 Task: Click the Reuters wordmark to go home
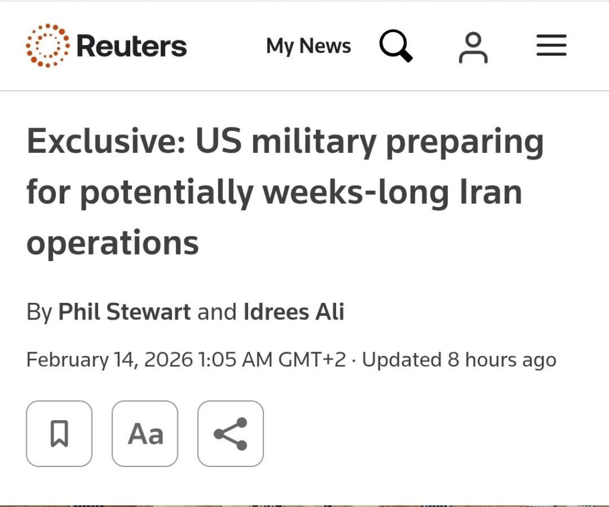pos(131,46)
